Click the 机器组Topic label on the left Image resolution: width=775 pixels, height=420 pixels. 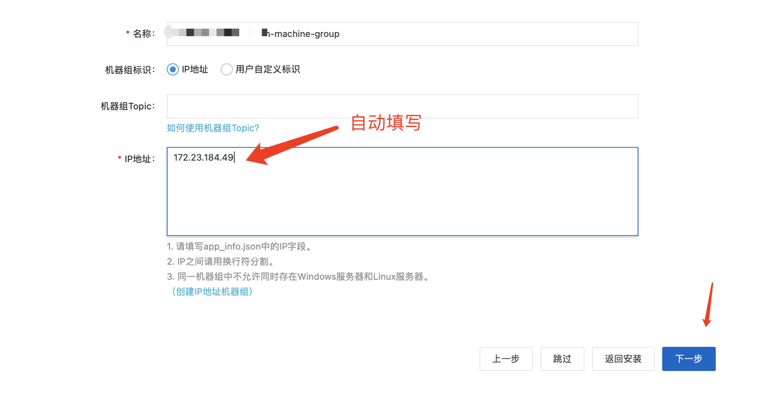(128, 107)
